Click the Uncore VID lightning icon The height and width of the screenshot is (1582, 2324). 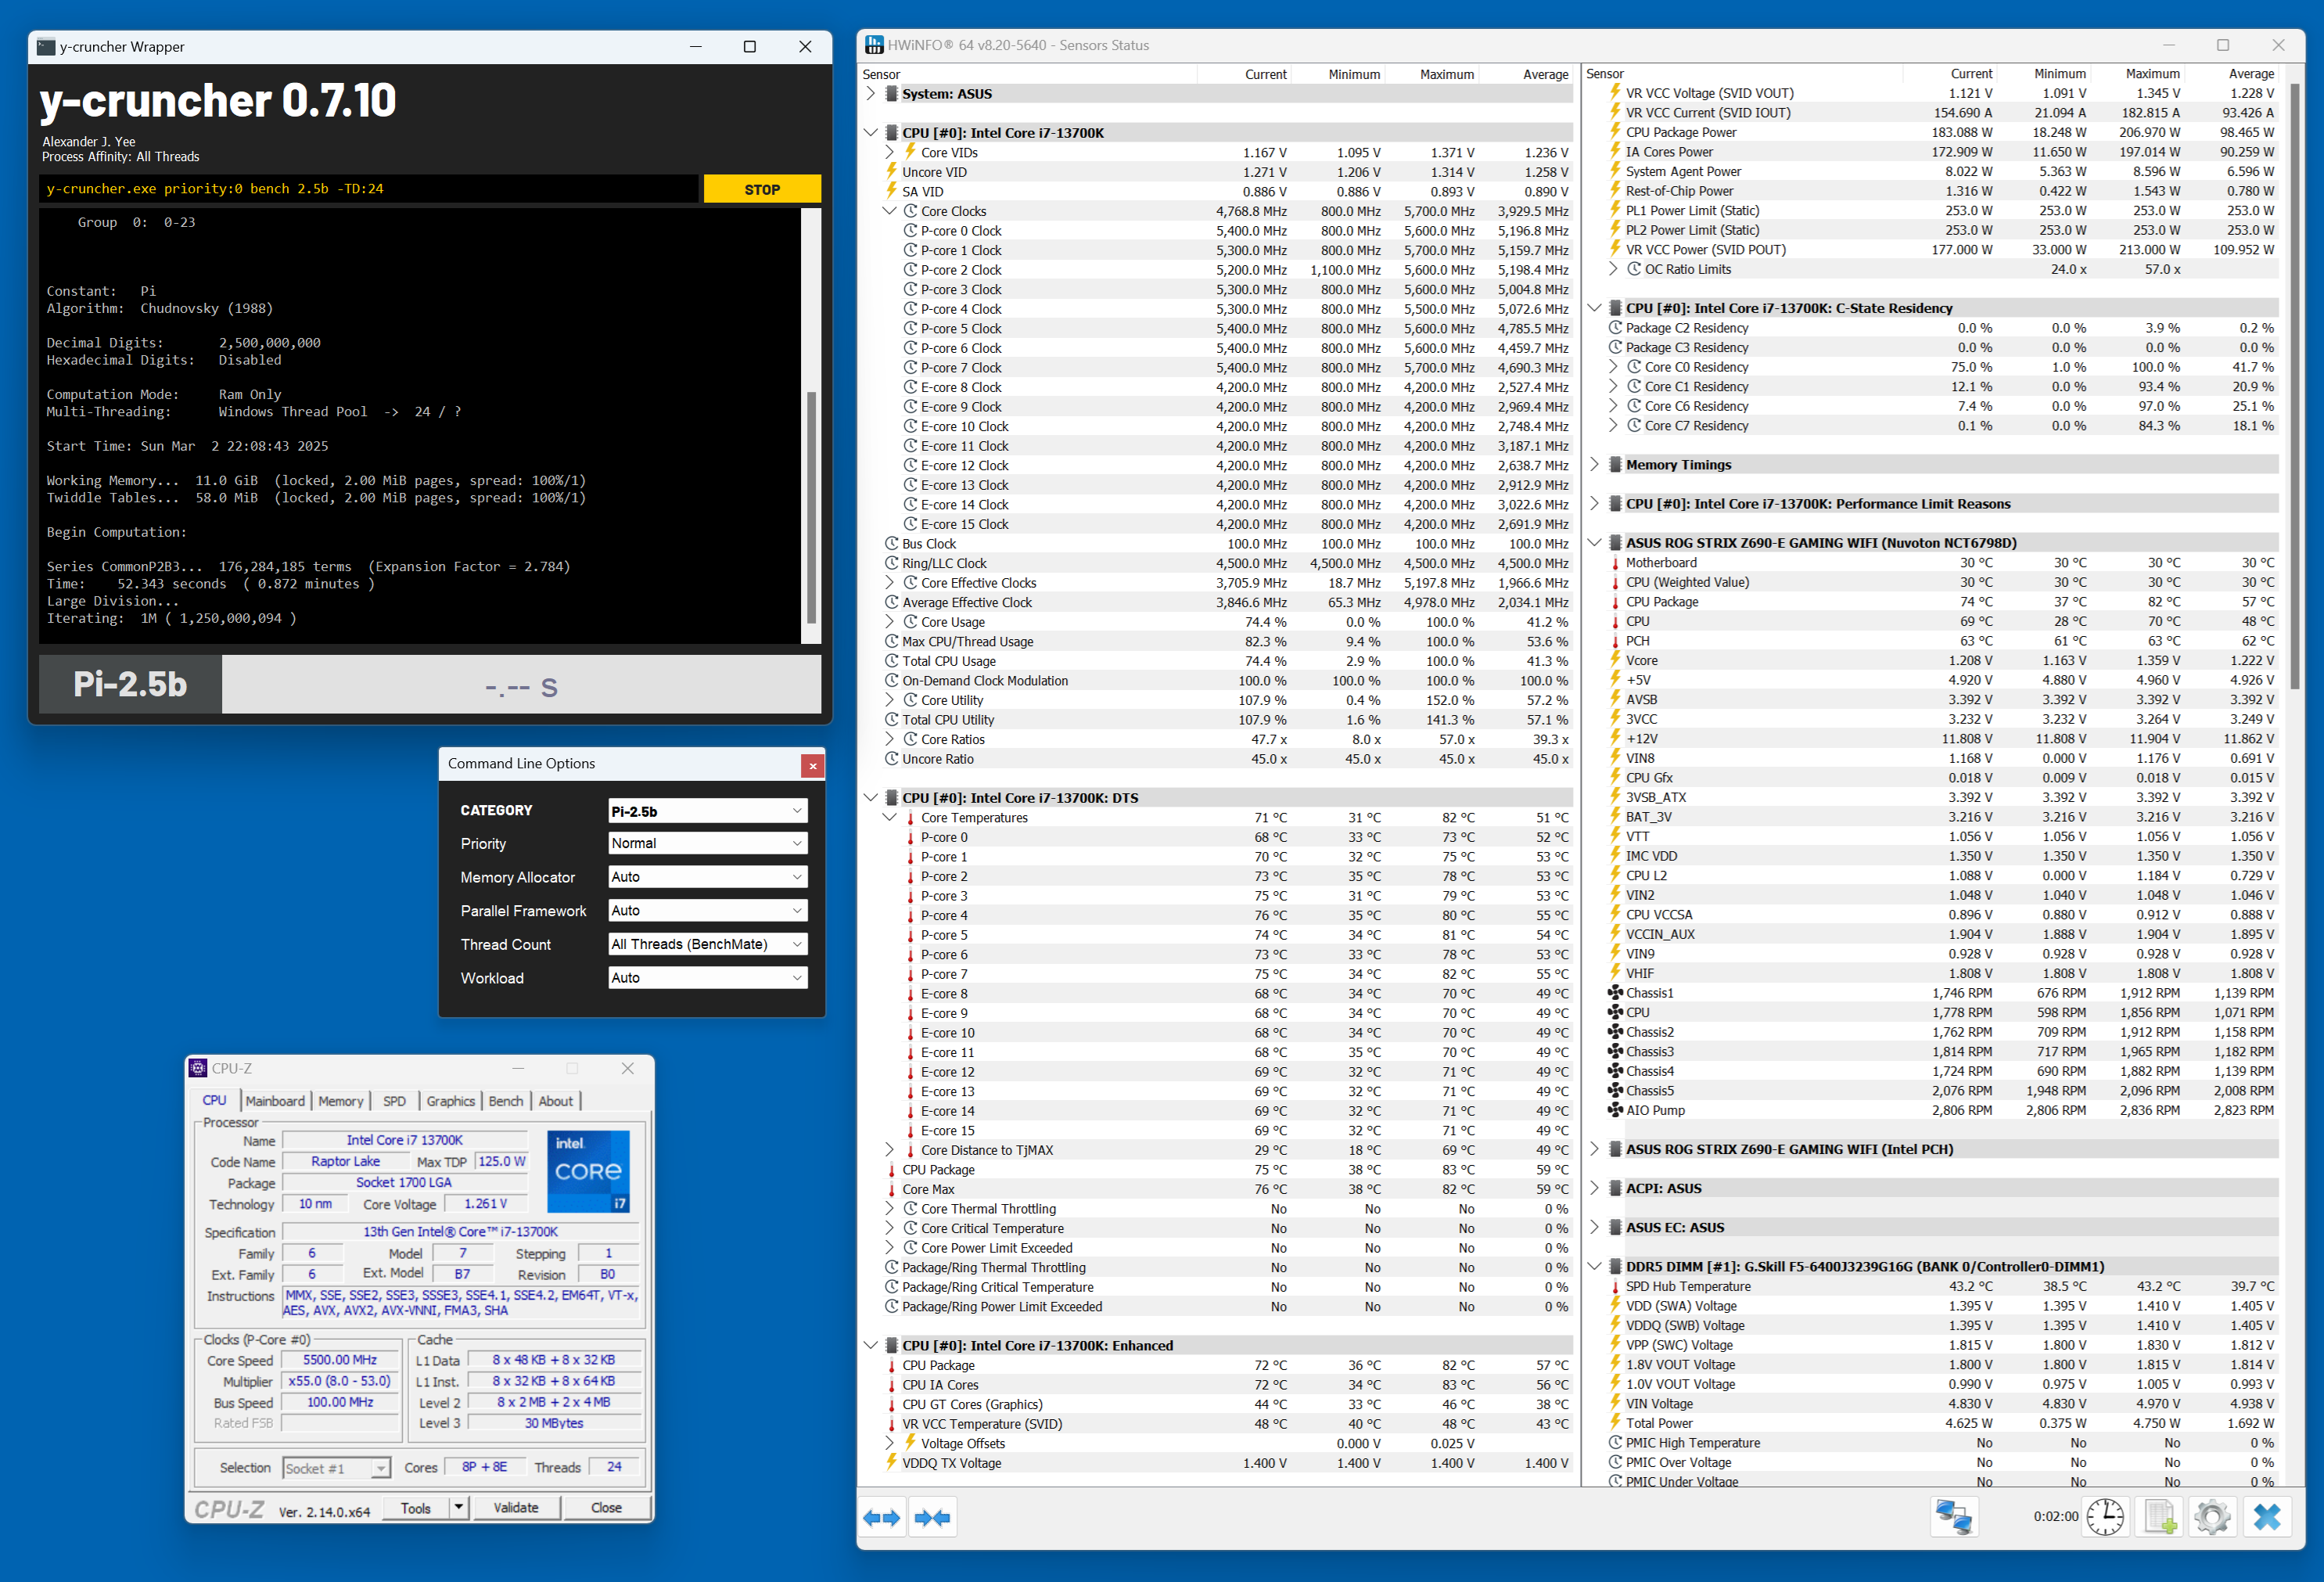tap(892, 172)
